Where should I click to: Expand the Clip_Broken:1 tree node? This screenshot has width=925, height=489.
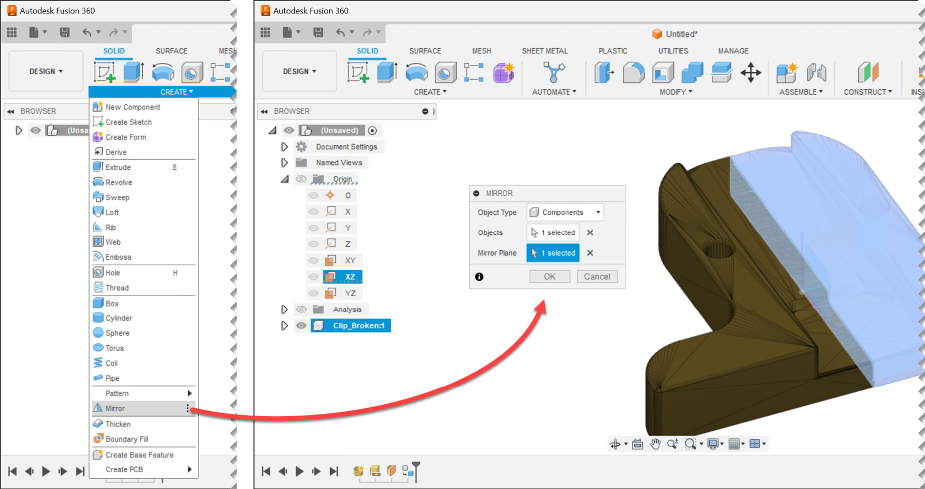284,325
